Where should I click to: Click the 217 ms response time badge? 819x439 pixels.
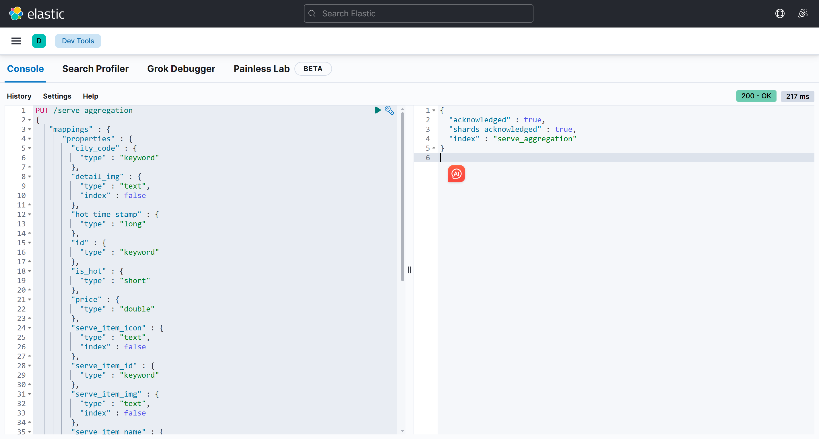click(x=797, y=96)
